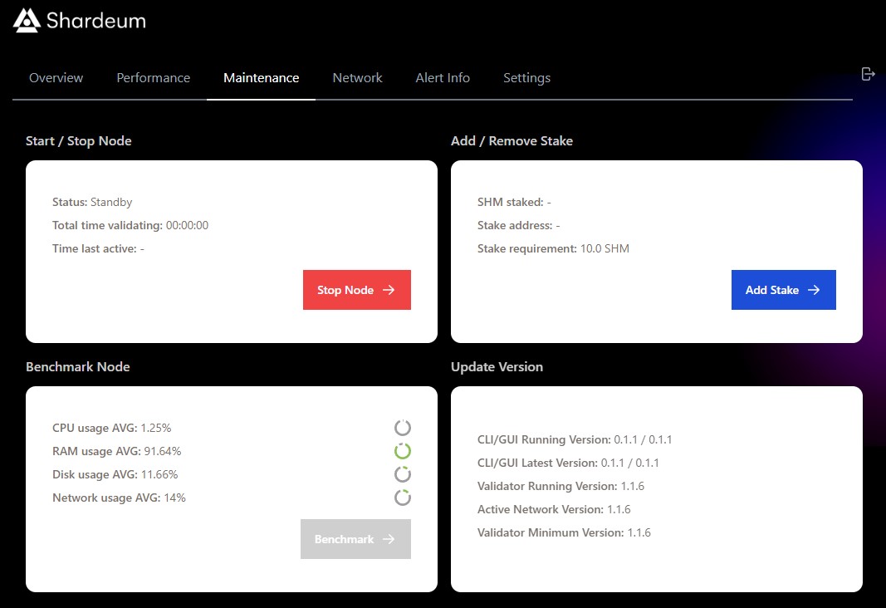Click the blue Add Stake button

pos(783,290)
